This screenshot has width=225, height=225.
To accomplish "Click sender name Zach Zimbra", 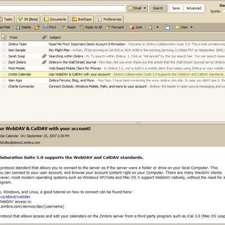I will pos(17,62).
